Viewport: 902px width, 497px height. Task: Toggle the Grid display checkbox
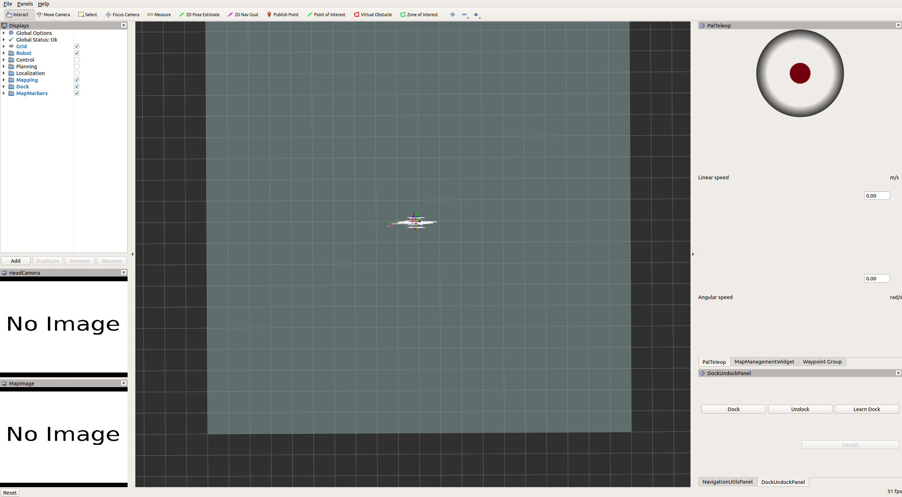pos(77,46)
